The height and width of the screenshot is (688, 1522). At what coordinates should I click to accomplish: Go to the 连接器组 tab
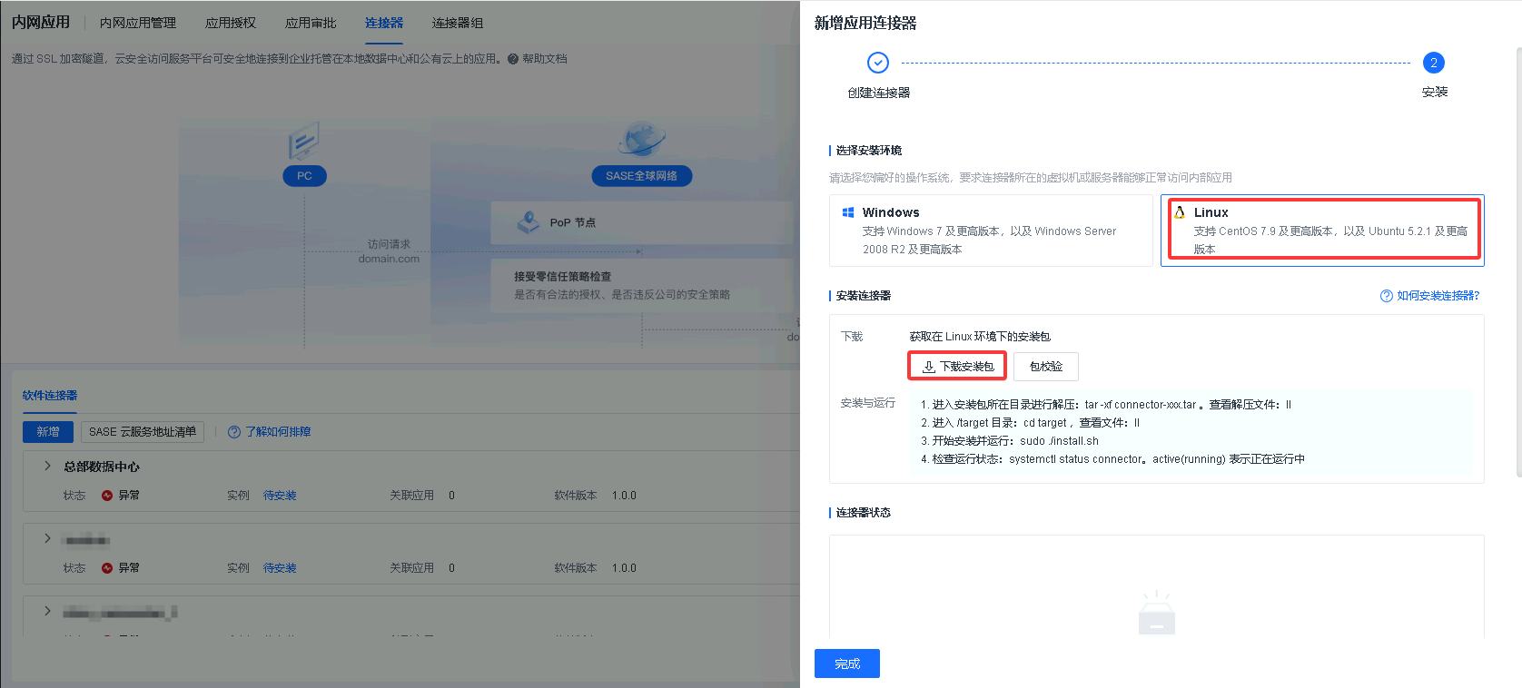pos(458,23)
